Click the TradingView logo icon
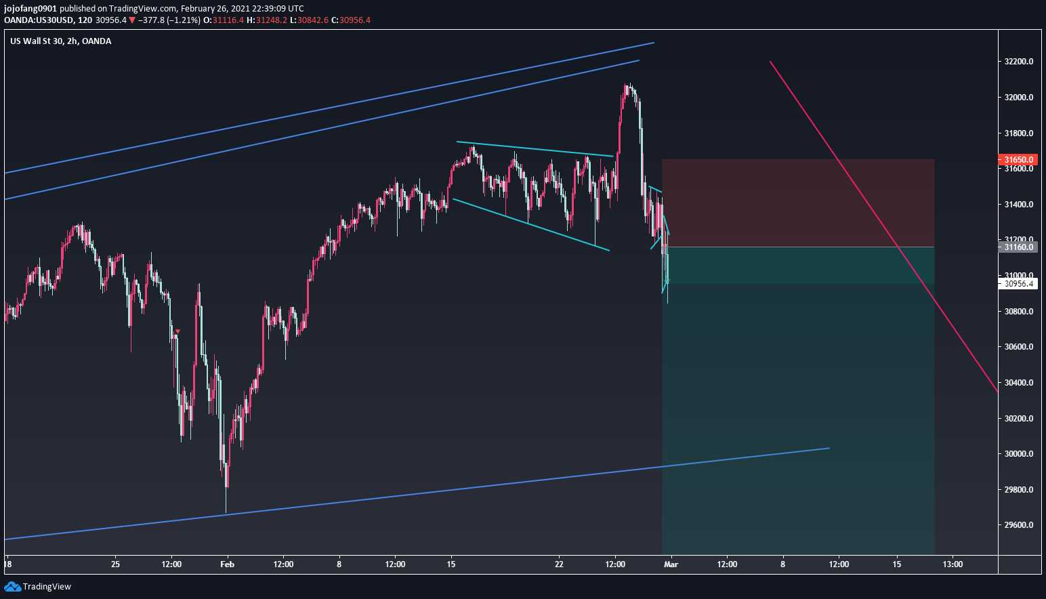Viewport: 1046px width, 599px height. click(12, 586)
